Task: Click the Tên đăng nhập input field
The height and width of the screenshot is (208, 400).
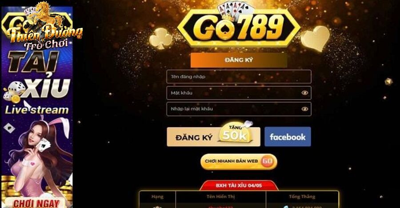Action: pos(239,77)
